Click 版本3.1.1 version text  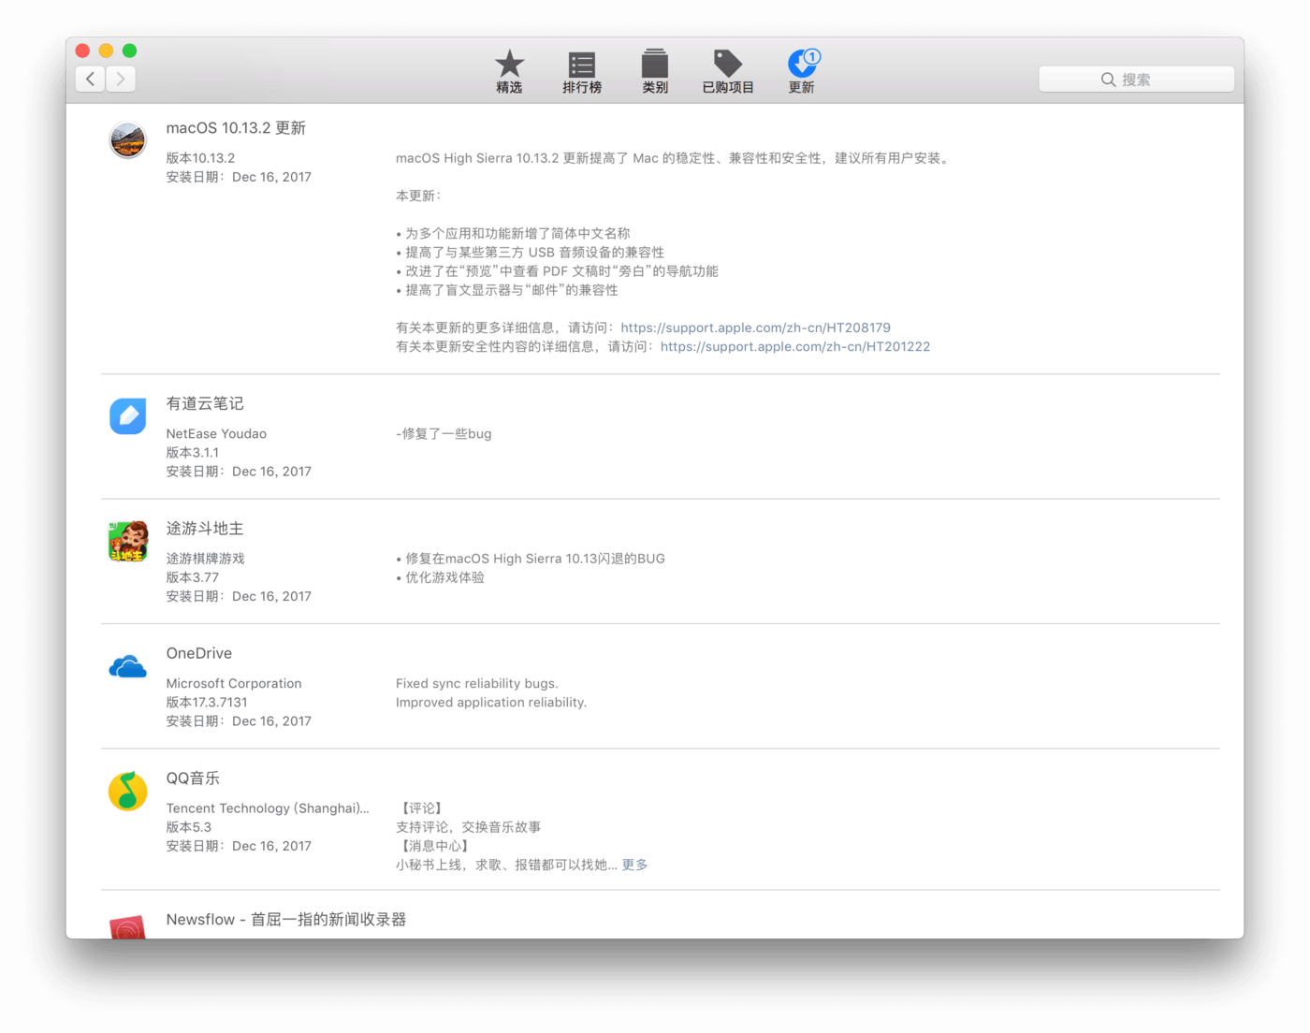(x=193, y=453)
